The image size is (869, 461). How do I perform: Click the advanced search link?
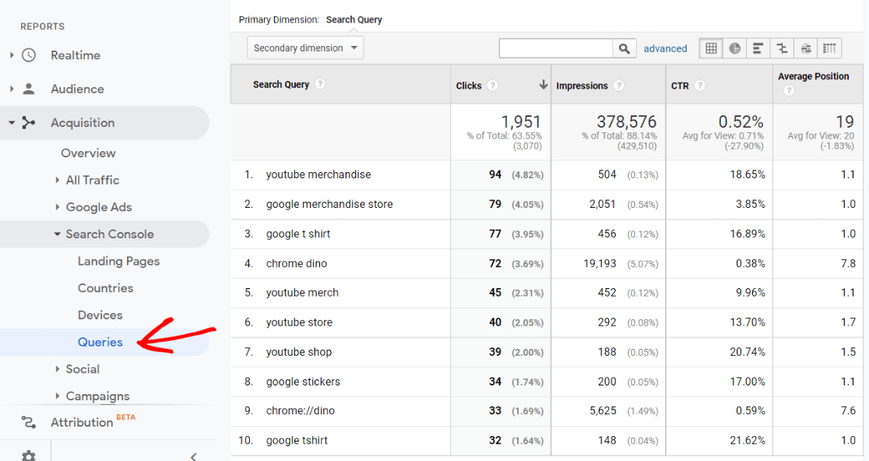tap(666, 48)
